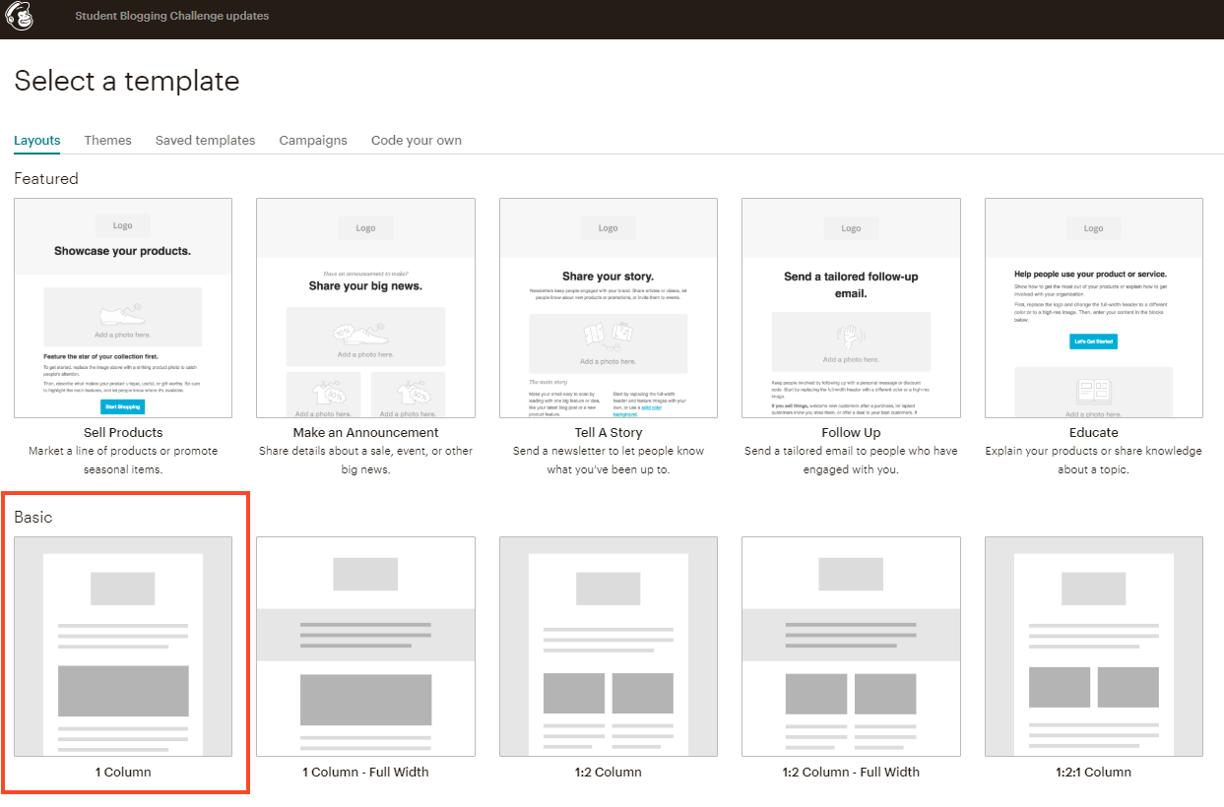The width and height of the screenshot is (1224, 807).
Task: Choose the 1:2 Column - Full Width template
Action: [x=851, y=647]
